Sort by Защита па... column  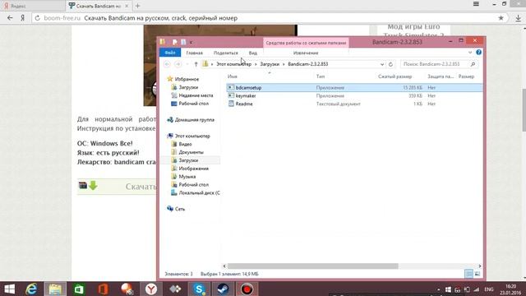coord(441,76)
